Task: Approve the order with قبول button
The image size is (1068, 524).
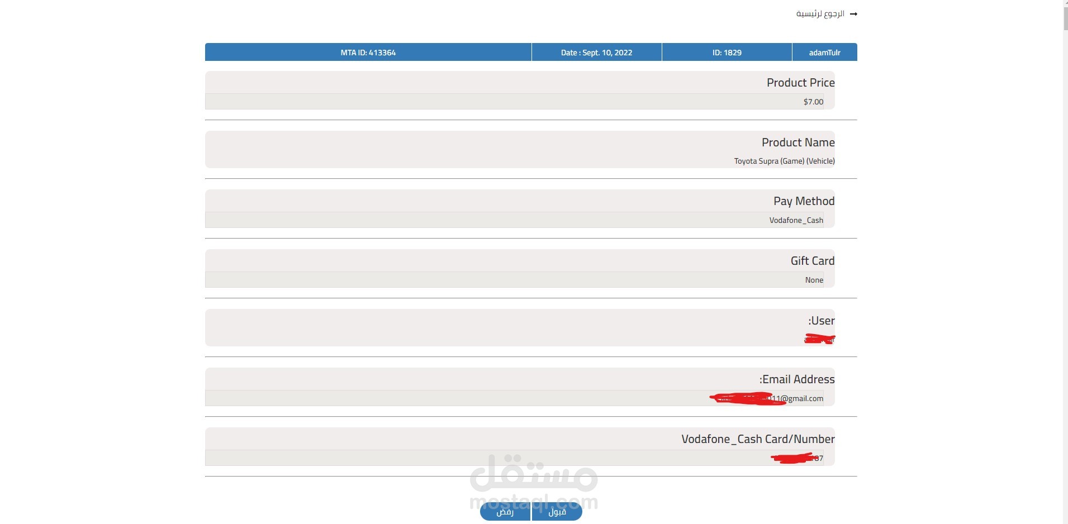Action: pos(557,511)
